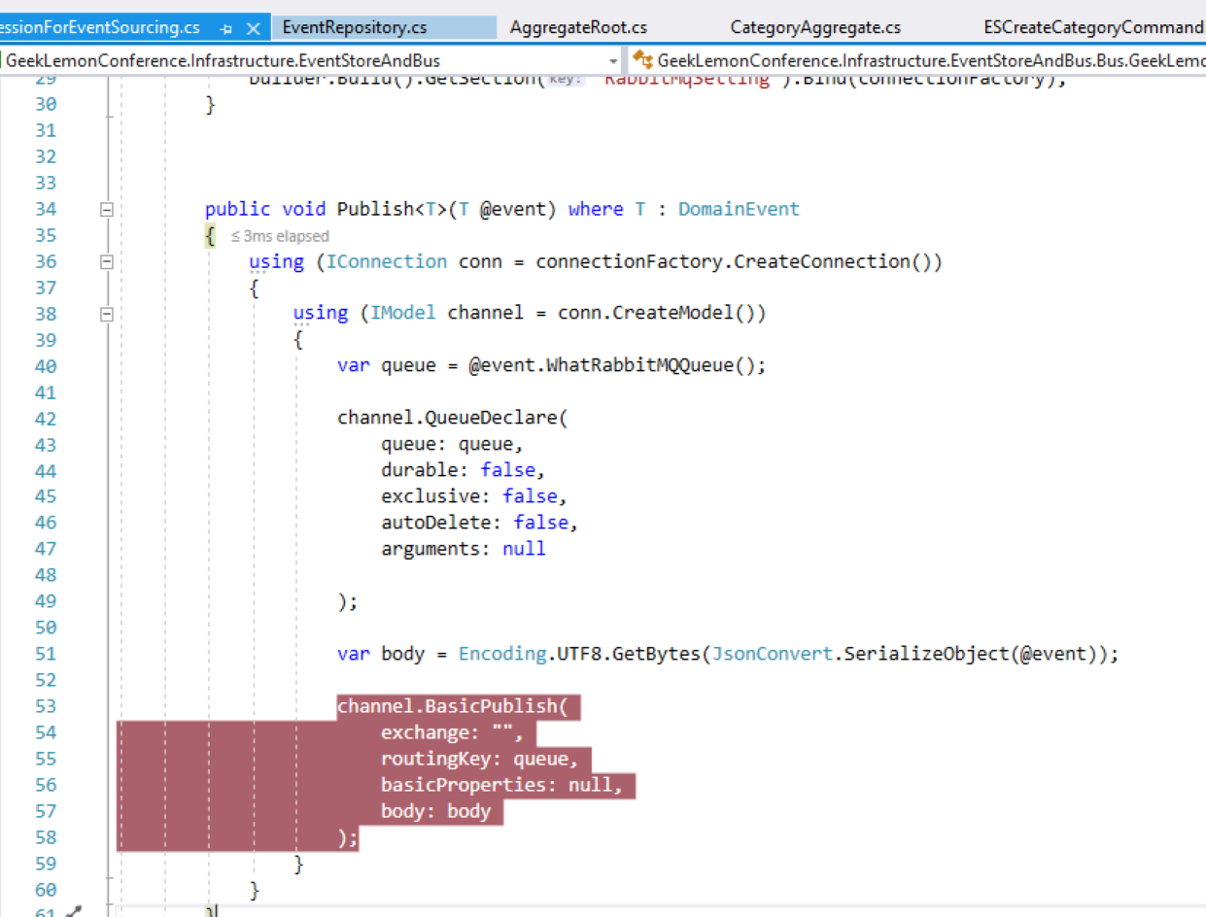This screenshot has height=917, width=1206.
Task: Open the type dropdown showing EventStoreAndBus.Bus.GeekLemon
Action: click(x=918, y=61)
